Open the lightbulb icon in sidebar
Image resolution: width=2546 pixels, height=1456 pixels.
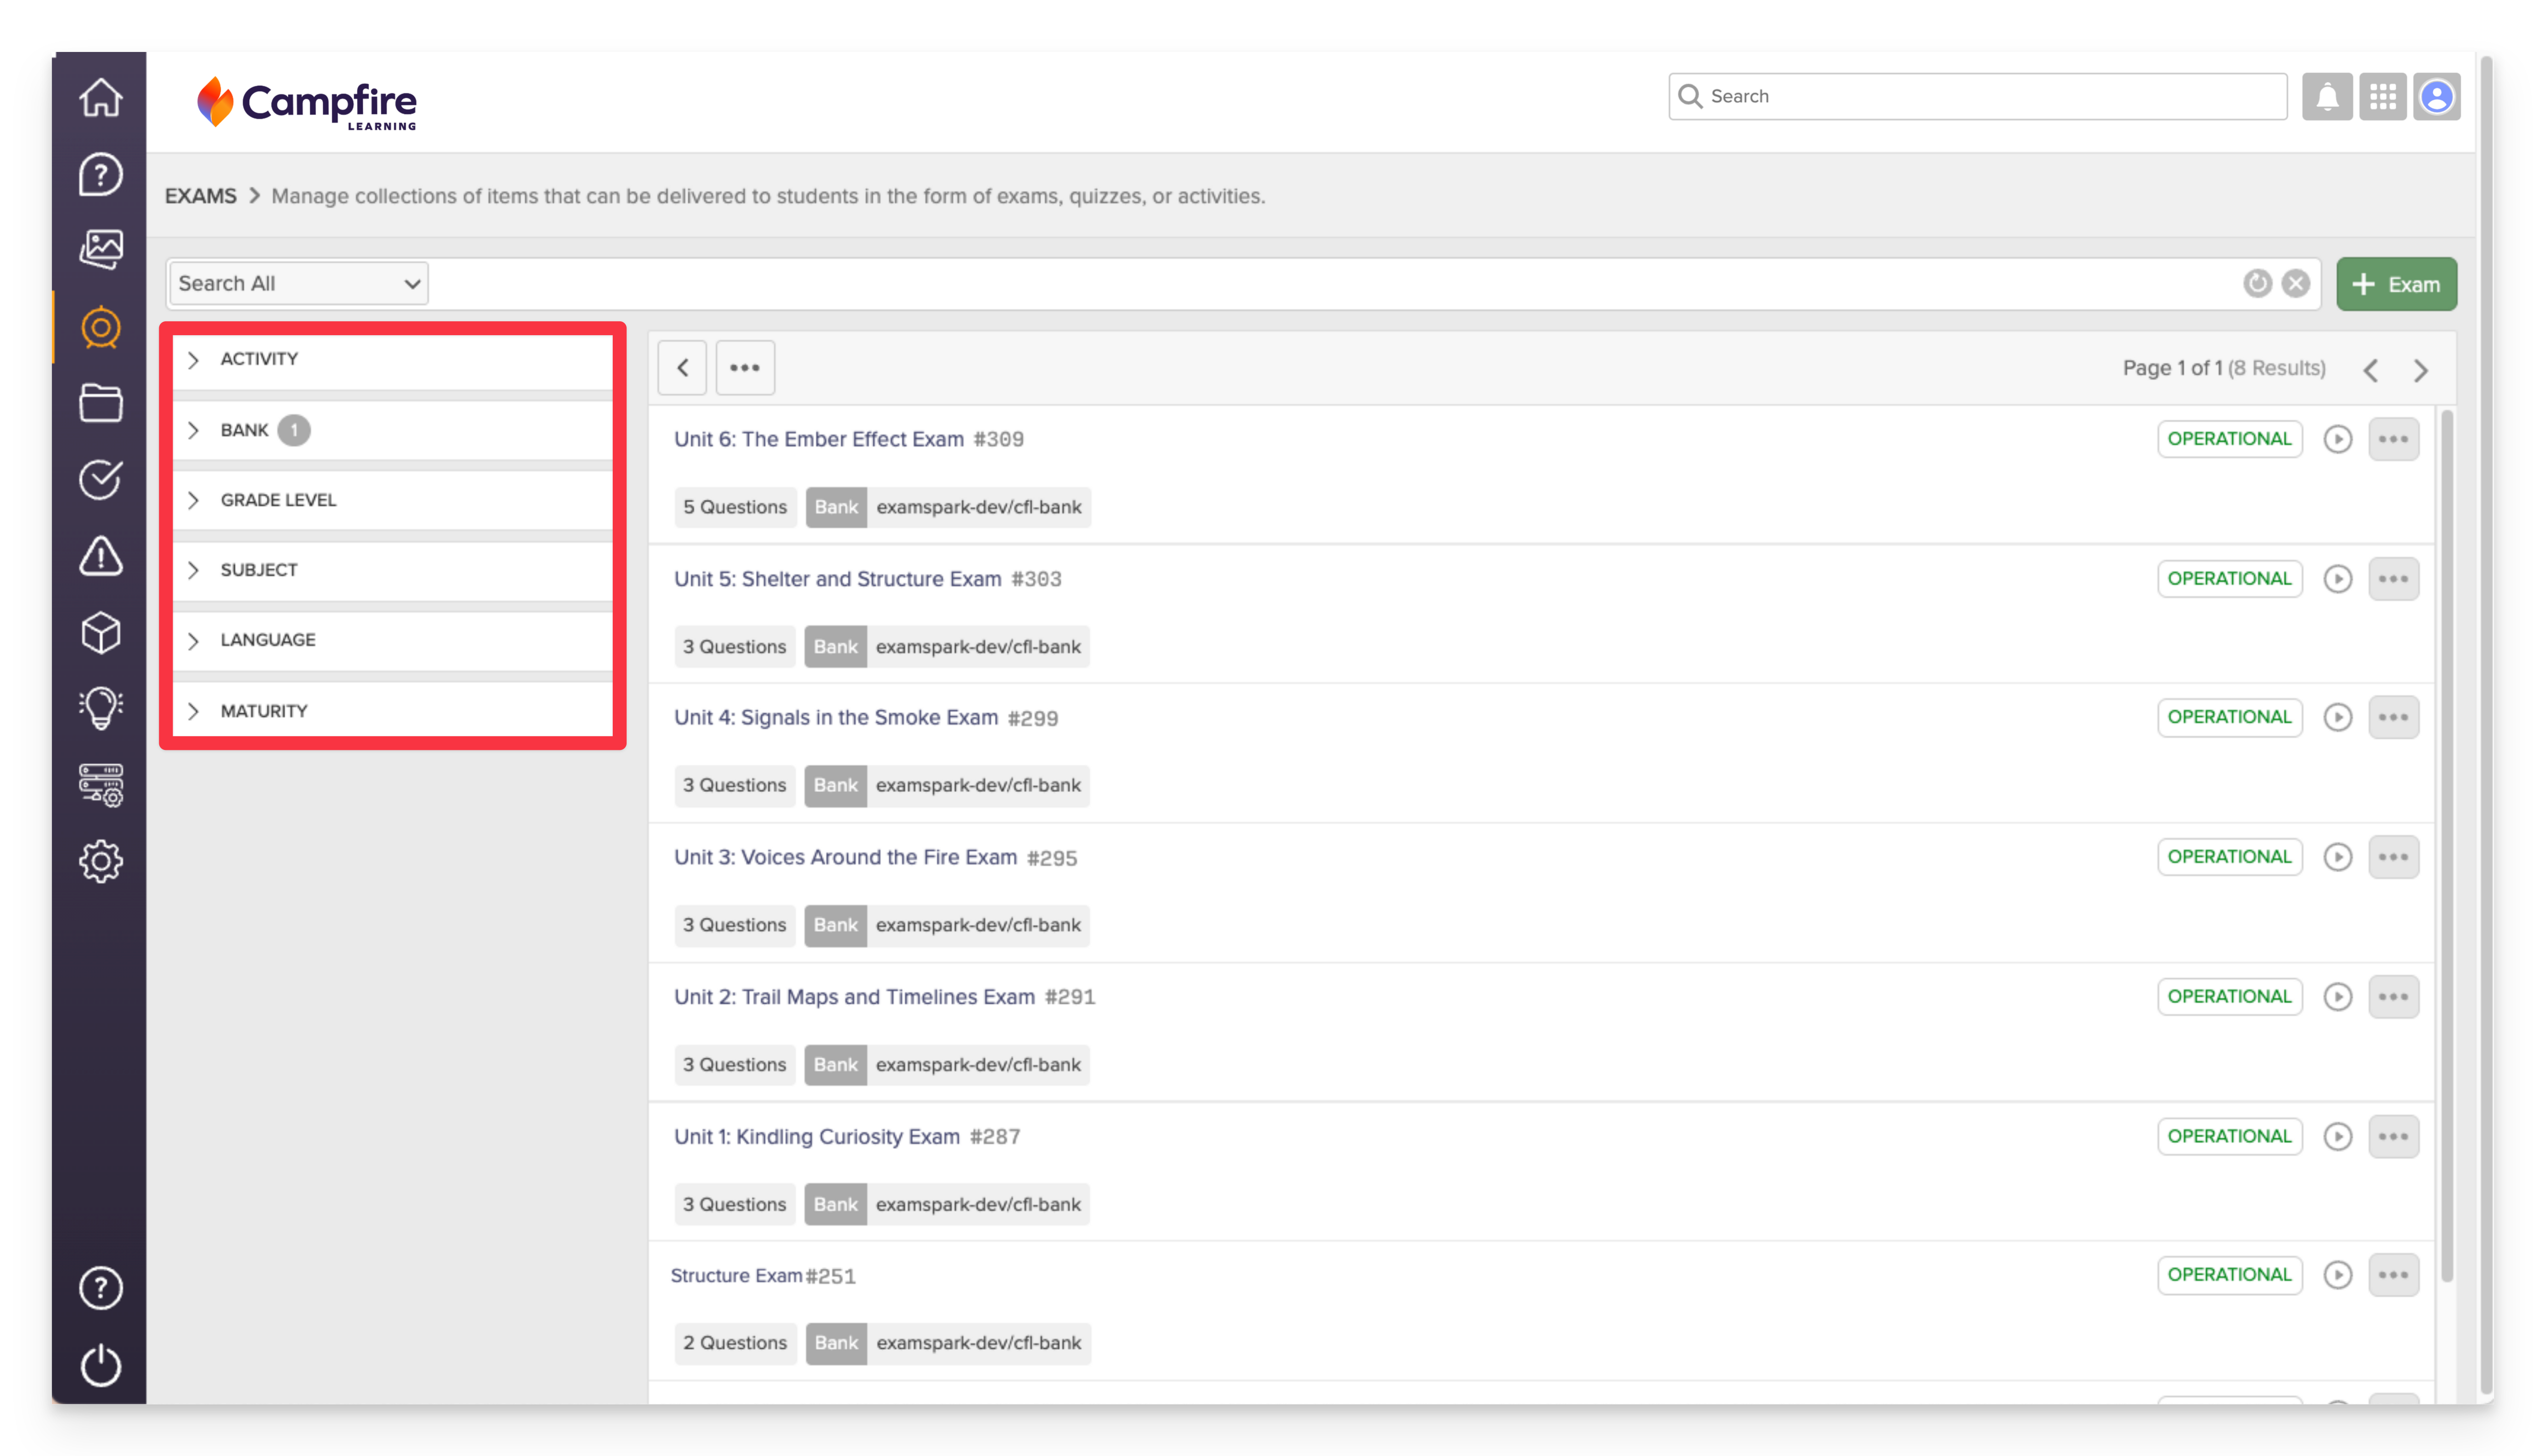[100, 708]
